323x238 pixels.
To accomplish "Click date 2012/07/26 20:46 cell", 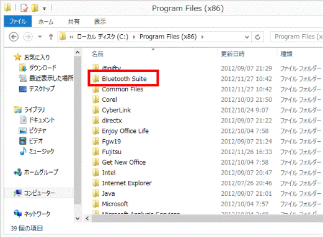I will coord(246,183).
